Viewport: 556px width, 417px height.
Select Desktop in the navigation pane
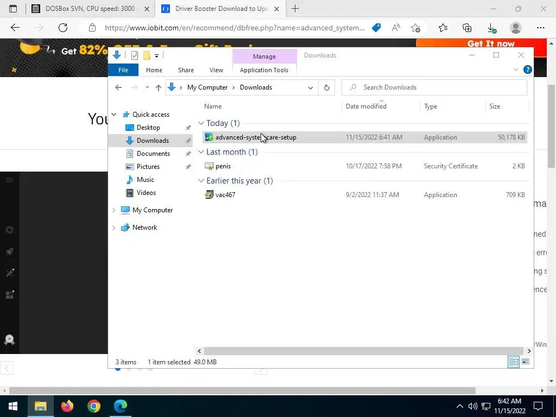[x=148, y=127]
